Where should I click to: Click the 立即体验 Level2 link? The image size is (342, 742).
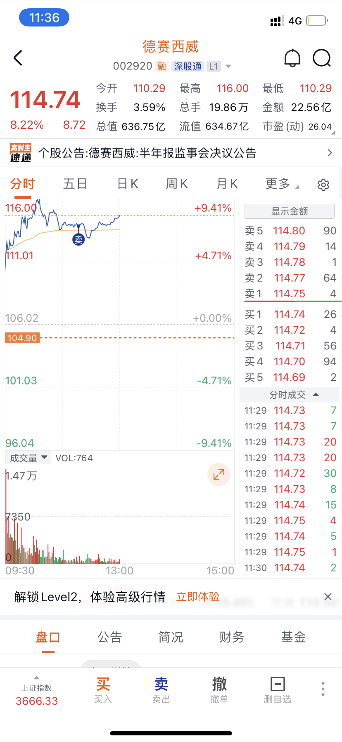(x=198, y=597)
